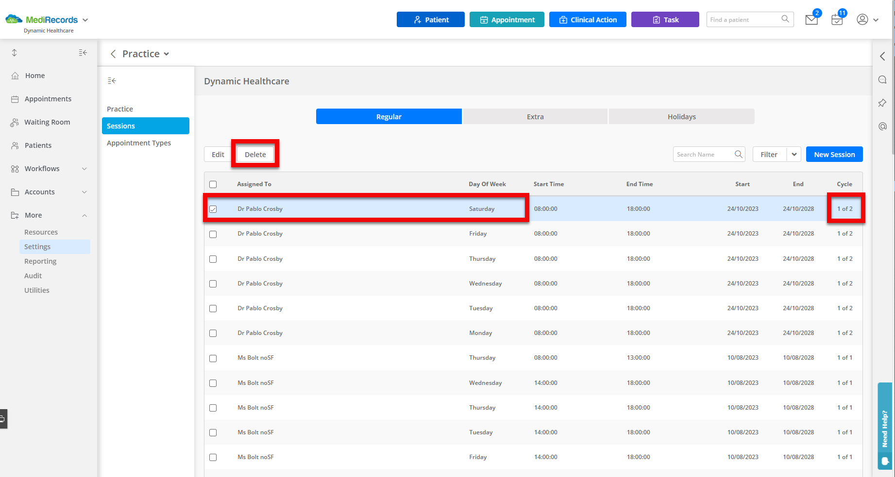Switch to the Holidays tab
895x477 pixels.
pos(682,116)
